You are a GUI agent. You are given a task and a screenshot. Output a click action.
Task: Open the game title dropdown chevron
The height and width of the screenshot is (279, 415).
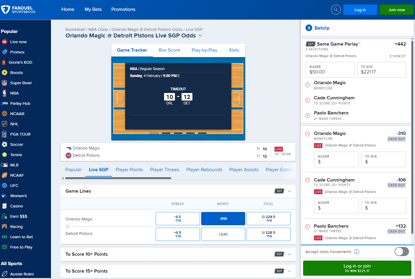click(x=200, y=36)
